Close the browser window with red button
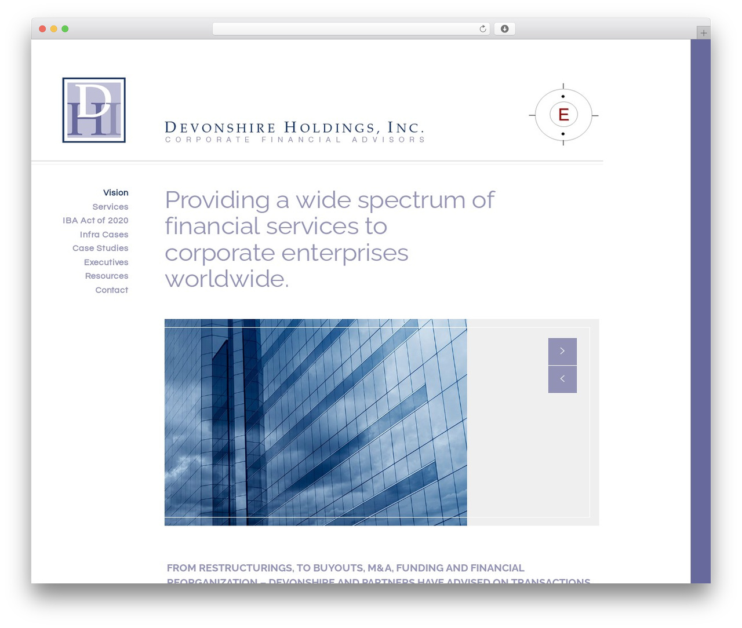The image size is (742, 628). (x=42, y=29)
